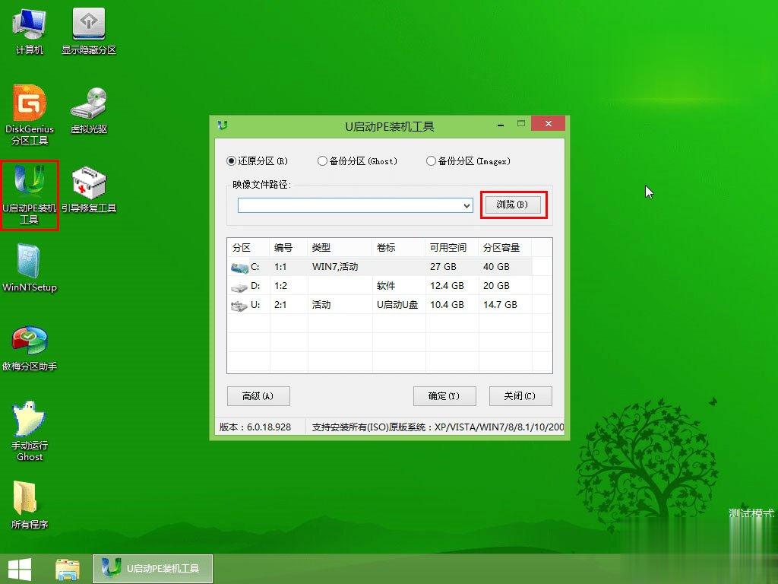Open File Explorer from the taskbar
Screen dimensions: 778x584
pyautogui.click(x=67, y=568)
